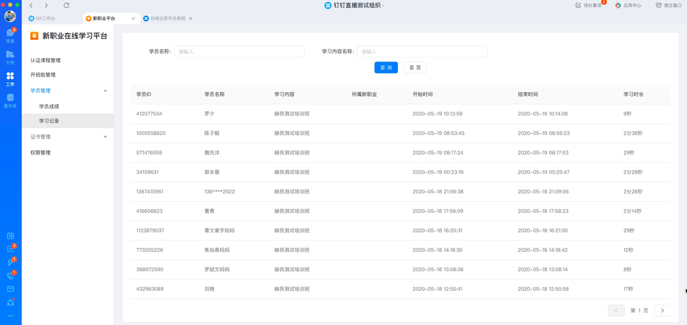
Task: Open the page in 独立窗口 (separate window)
Action: [x=669, y=5]
